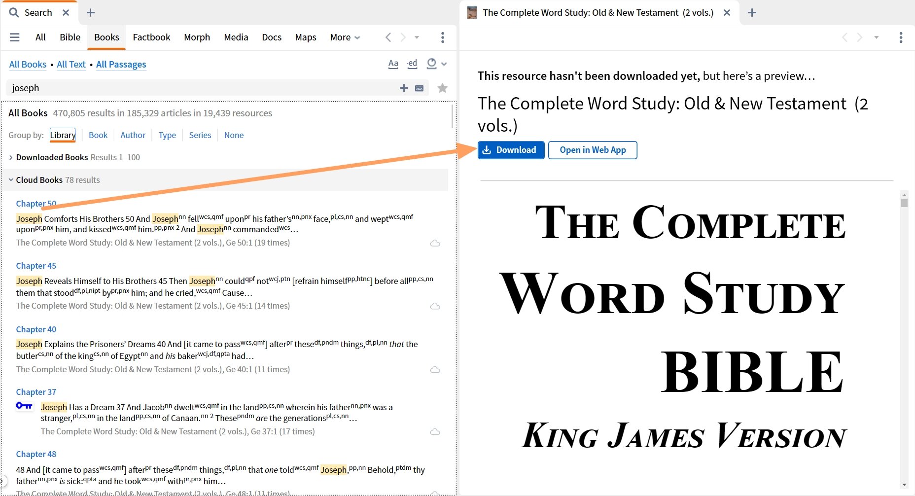Screen dimensions: 915x496
Task: Click the preview scrollbar down arrow
Action: tap(904, 484)
